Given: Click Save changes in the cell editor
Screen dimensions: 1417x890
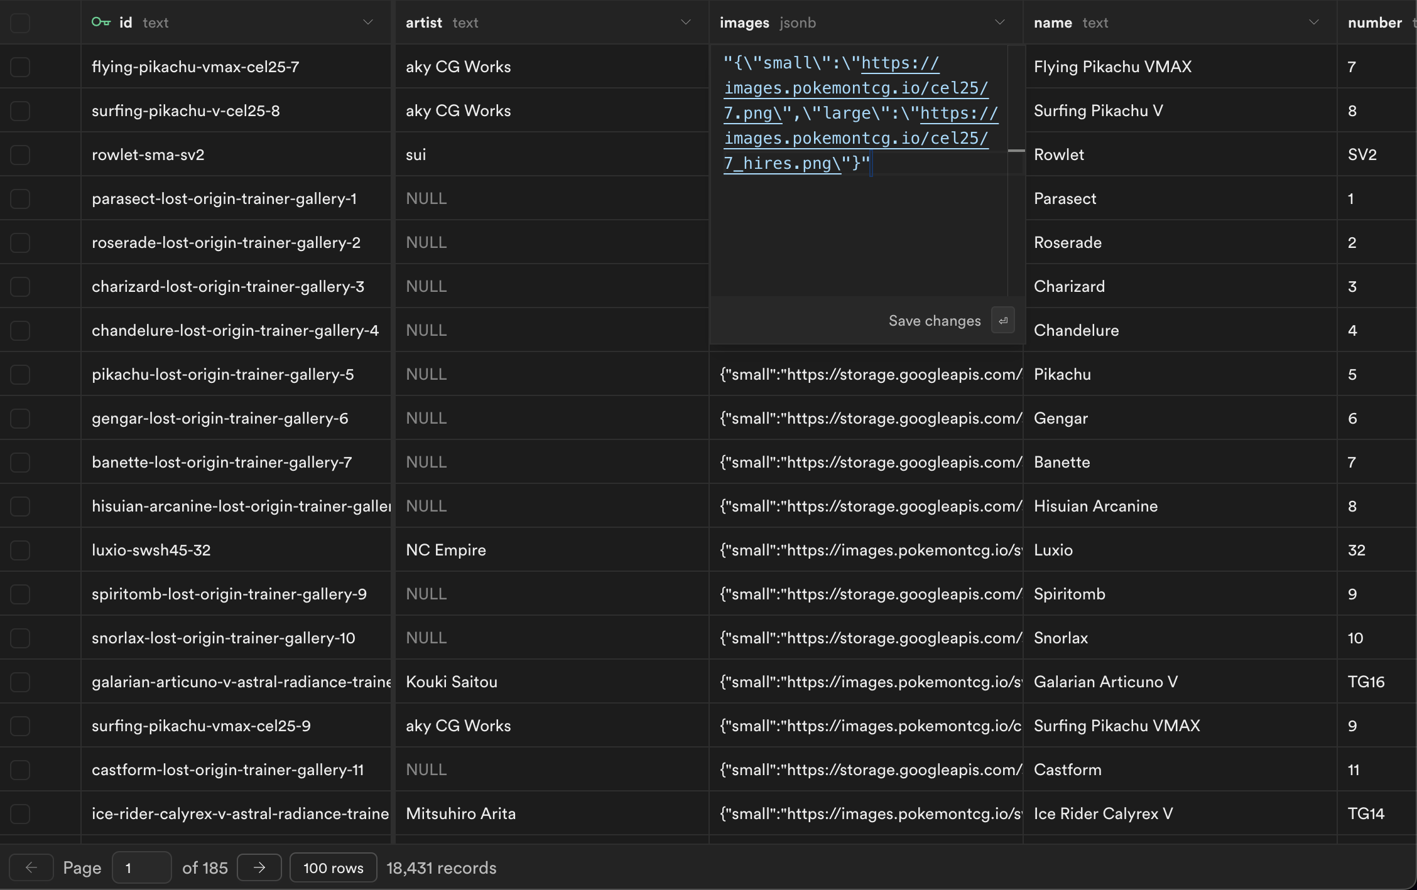Looking at the screenshot, I should pyautogui.click(x=935, y=321).
